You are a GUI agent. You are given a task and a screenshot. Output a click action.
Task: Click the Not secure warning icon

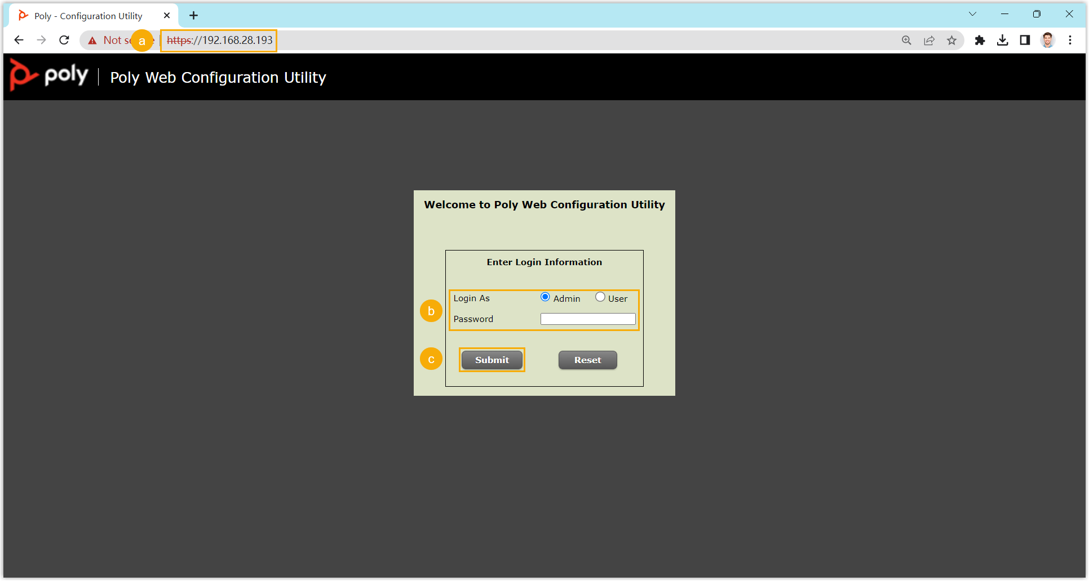tap(92, 41)
